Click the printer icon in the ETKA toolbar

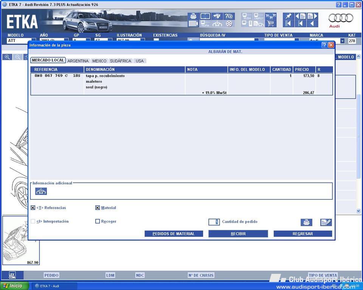point(193,16)
